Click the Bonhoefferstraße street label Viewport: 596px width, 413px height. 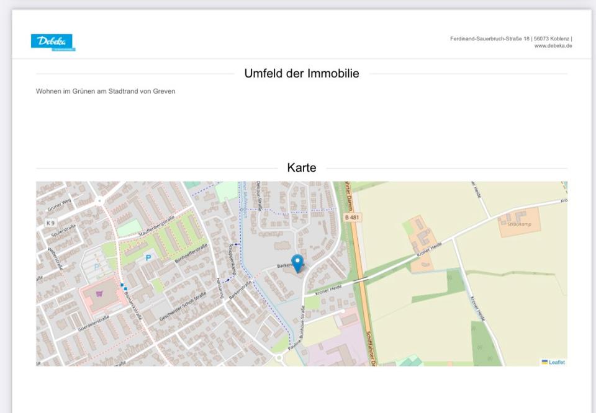point(191,253)
